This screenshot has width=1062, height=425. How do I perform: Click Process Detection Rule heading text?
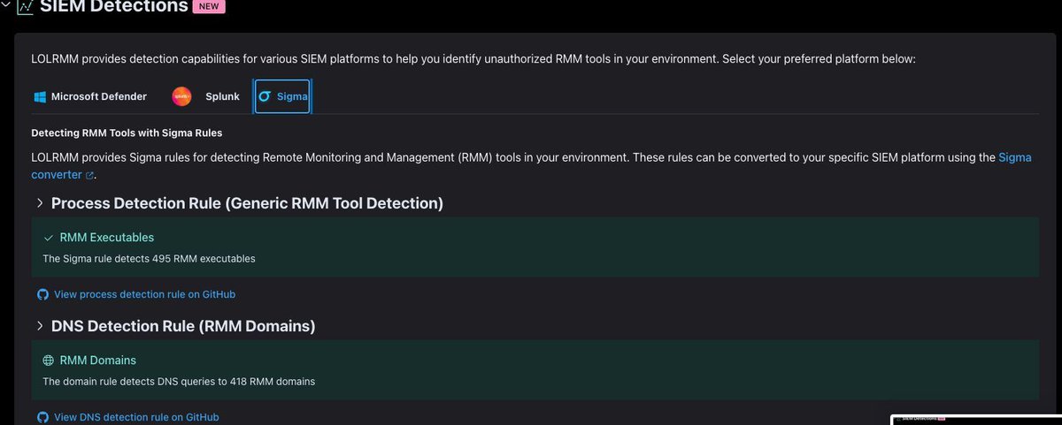coord(247,203)
